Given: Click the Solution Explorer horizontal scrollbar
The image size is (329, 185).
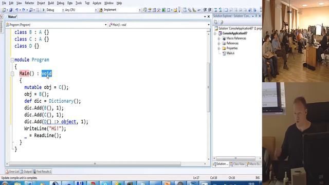Looking at the screenshot, I should click(235, 158).
